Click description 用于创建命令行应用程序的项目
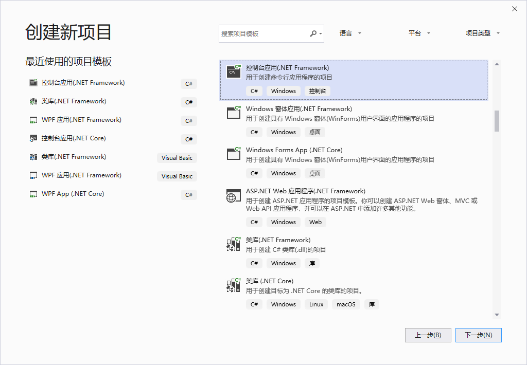Screen dimensions: 527x365 tap(289, 78)
